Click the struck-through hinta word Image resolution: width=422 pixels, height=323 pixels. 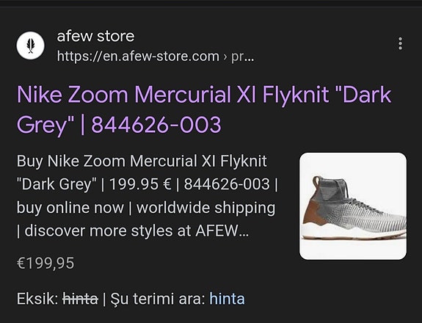pos(80,299)
